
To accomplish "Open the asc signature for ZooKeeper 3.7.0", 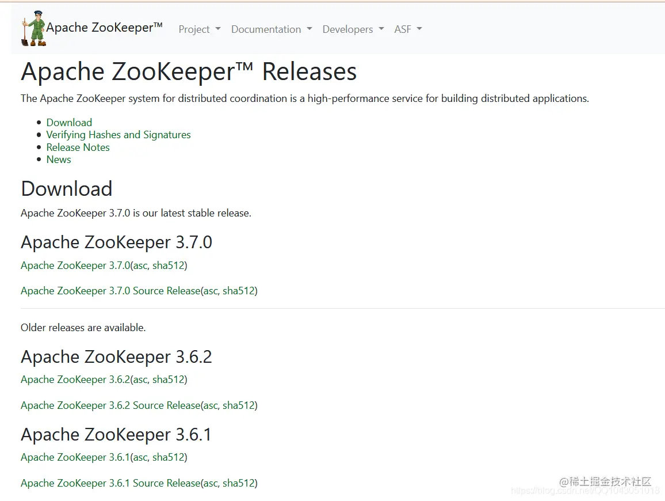I will (140, 265).
